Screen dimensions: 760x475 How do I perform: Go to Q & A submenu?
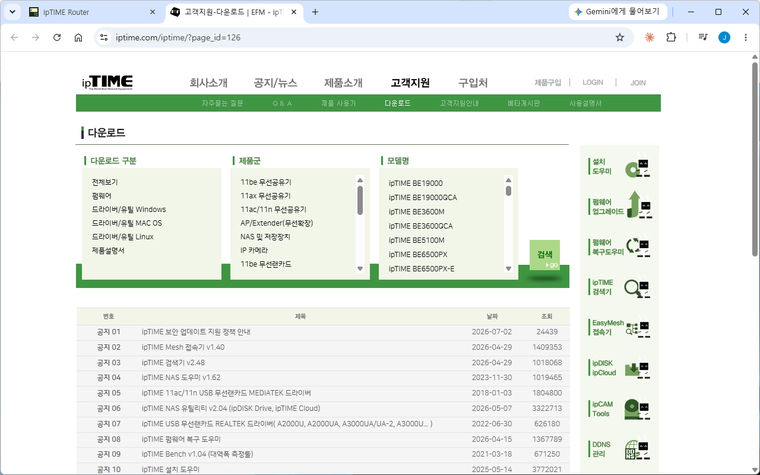(x=283, y=103)
